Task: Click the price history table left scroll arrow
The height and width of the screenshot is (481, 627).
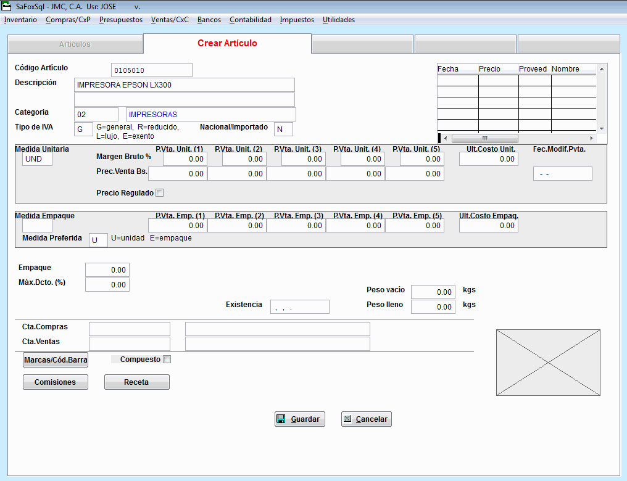Action: (x=446, y=138)
